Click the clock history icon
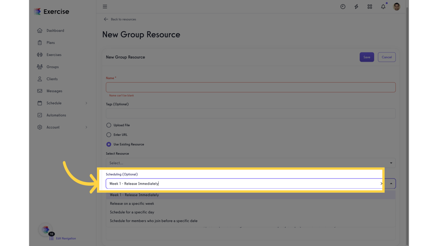This screenshot has height=246, width=438. [x=343, y=7]
